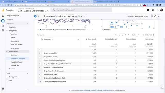The width and height of the screenshot is (165, 93).
Task: Open the Advertising icon in left rail
Action: (x=3, y=30)
